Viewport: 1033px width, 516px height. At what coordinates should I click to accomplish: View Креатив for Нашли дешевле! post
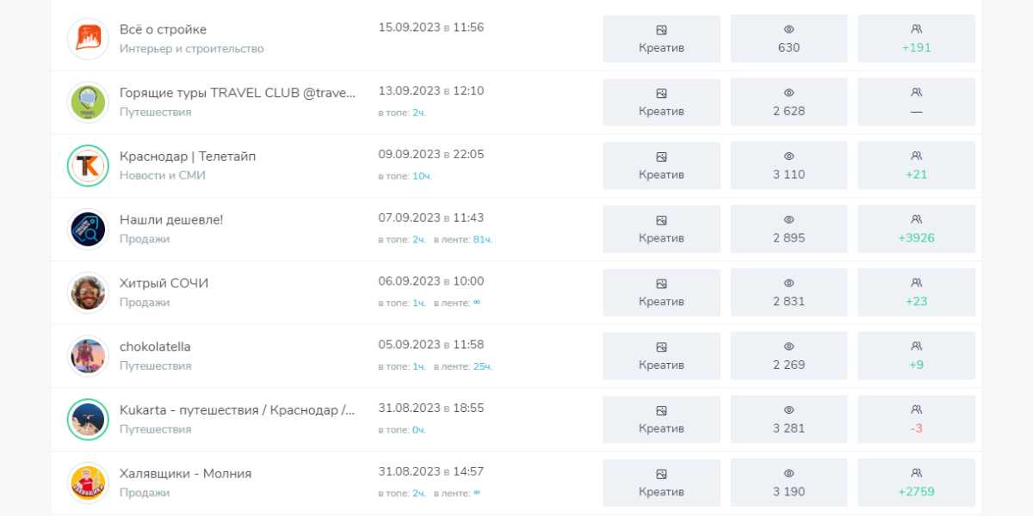[661, 230]
